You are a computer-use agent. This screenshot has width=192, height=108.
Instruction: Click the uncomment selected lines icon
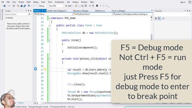pyautogui.click(x=93, y=6)
